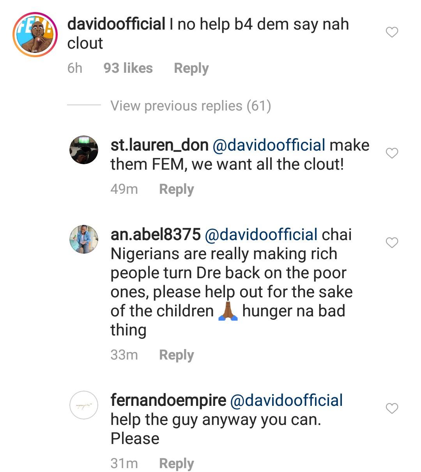Tap @davidoofficial mention in st.lauren_don's reply

click(269, 145)
